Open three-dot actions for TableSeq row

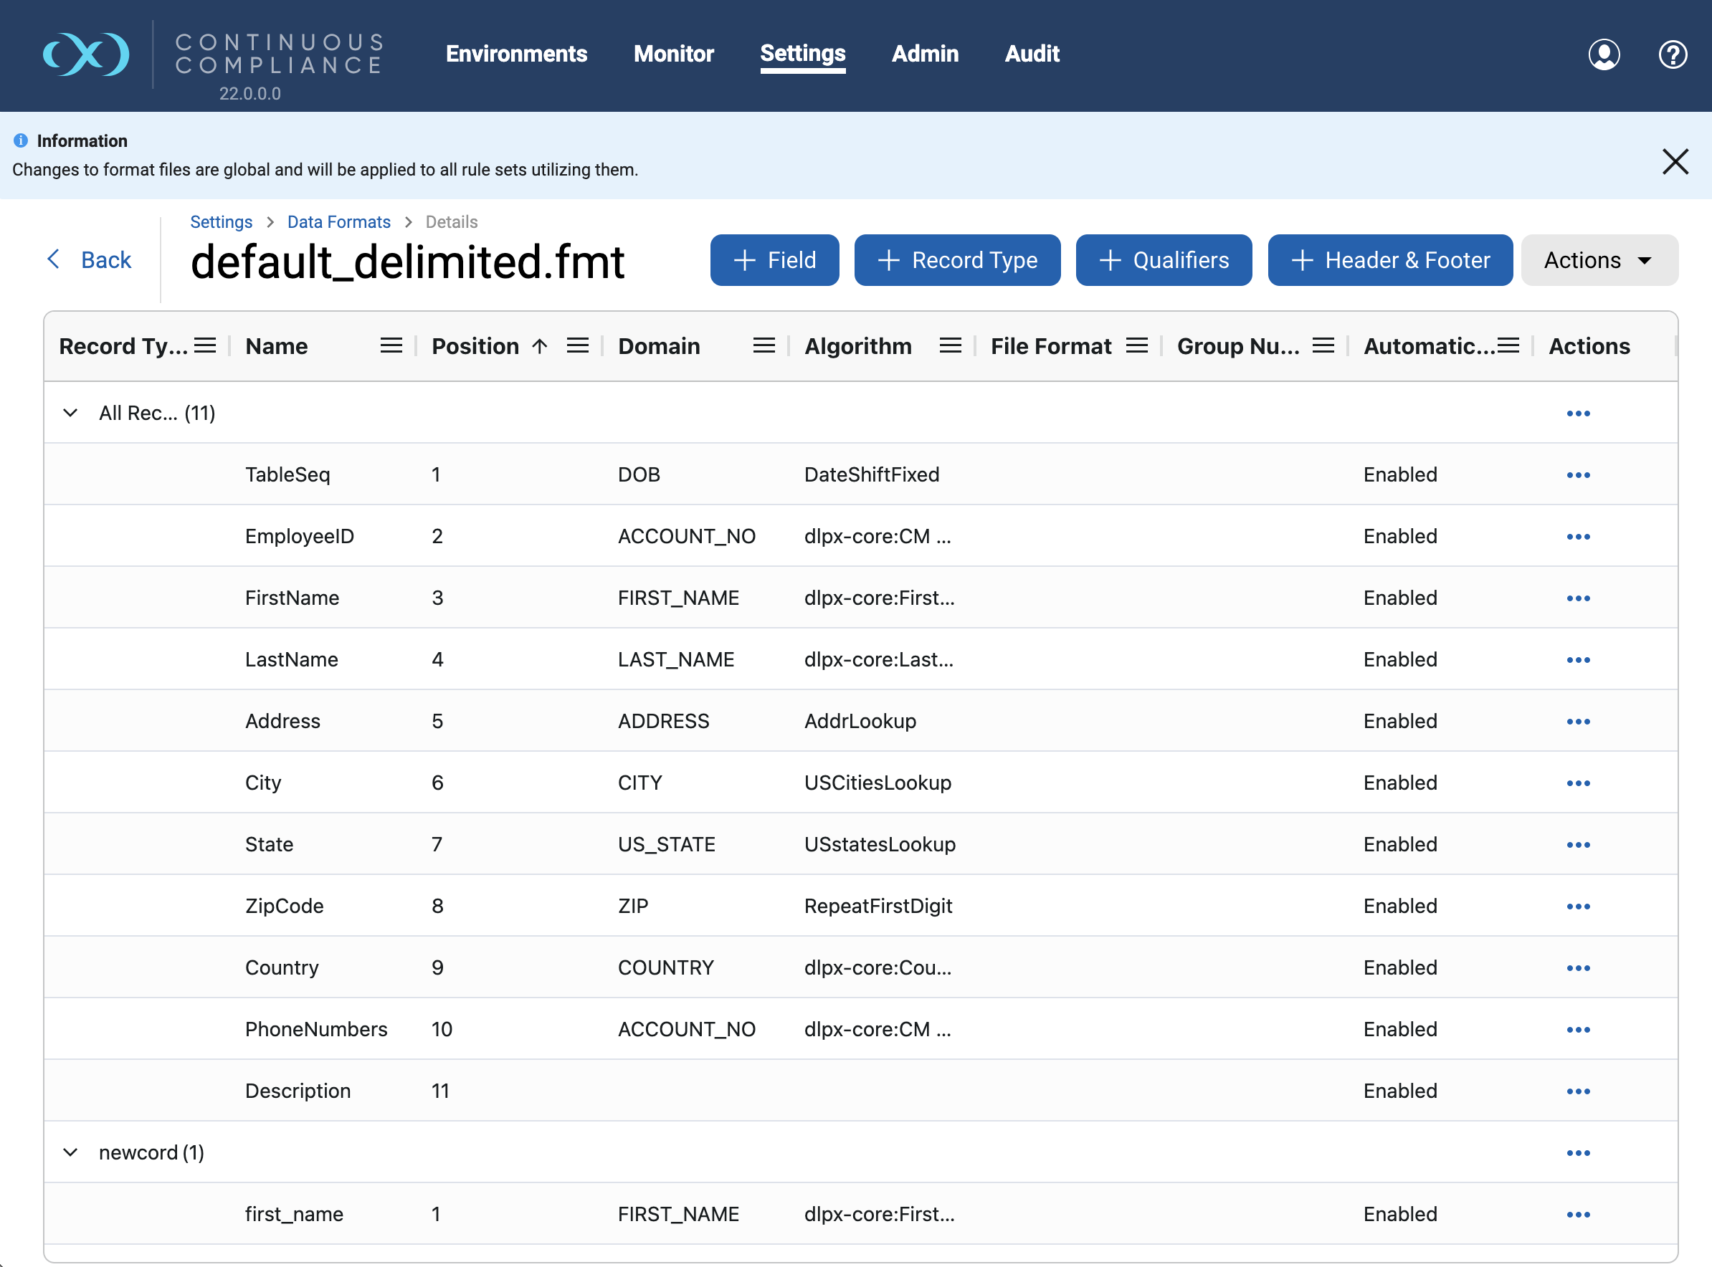point(1578,474)
